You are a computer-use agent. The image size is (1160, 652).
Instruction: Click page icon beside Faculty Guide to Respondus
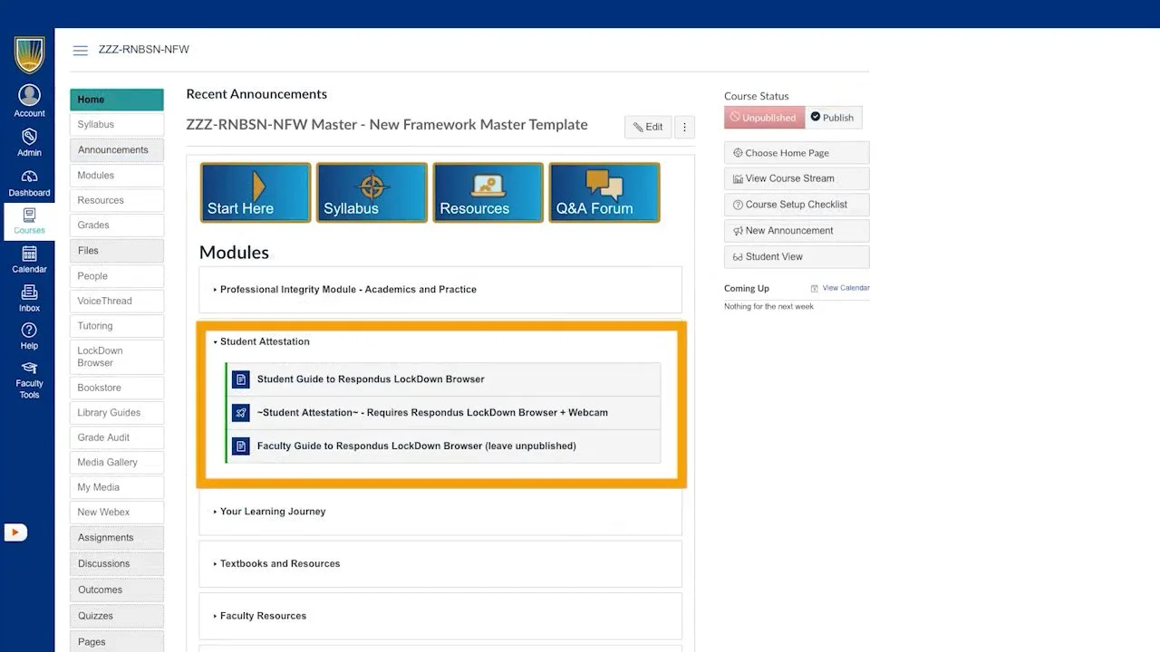coord(240,446)
